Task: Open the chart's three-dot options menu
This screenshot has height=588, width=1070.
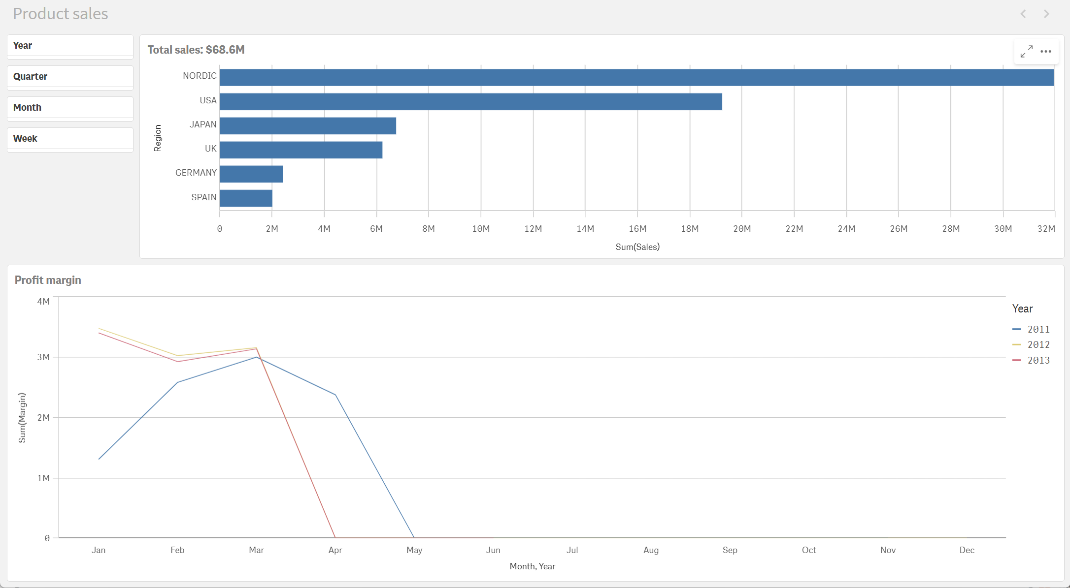Action: (1046, 52)
